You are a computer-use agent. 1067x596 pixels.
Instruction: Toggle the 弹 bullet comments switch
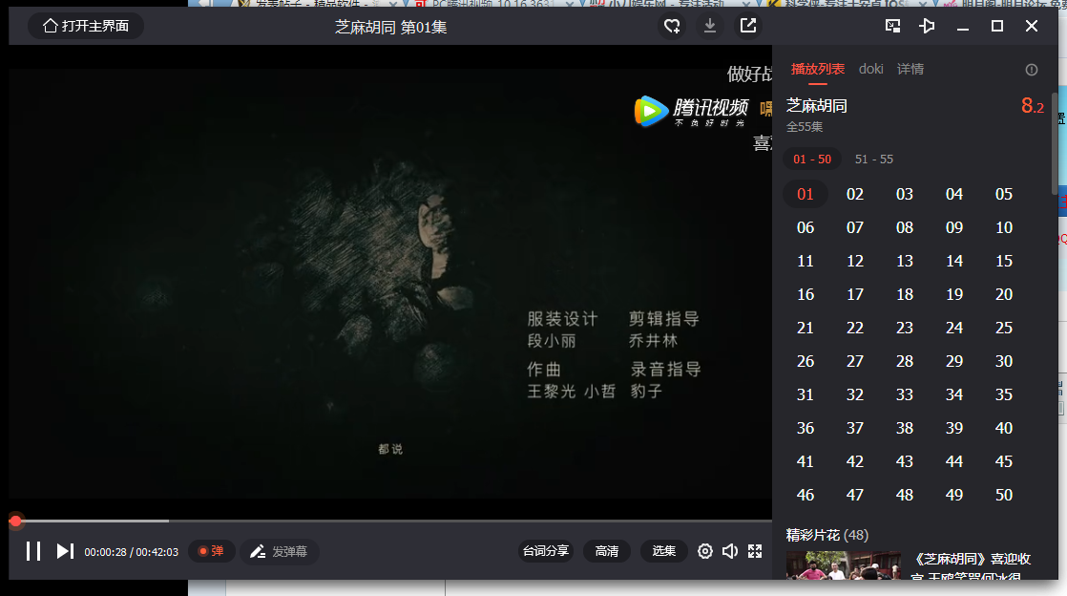click(211, 551)
